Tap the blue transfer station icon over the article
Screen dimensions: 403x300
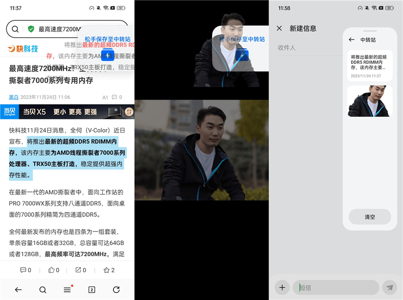(107, 55)
